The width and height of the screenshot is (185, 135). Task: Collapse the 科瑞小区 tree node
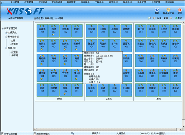[6, 48]
